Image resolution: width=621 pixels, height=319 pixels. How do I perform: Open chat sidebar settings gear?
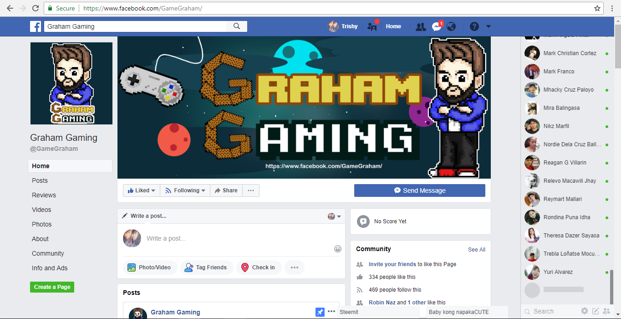(x=585, y=311)
